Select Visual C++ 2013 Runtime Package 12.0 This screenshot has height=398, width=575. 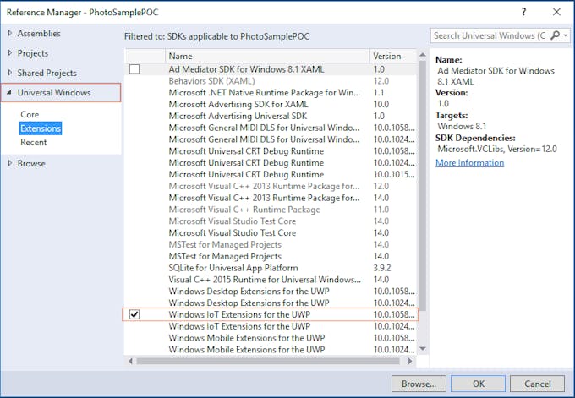pyautogui.click(x=271, y=186)
